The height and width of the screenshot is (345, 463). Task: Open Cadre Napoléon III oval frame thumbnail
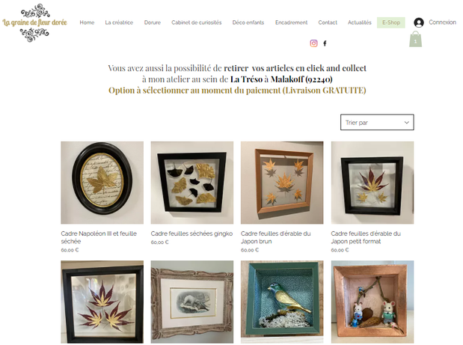(102, 183)
